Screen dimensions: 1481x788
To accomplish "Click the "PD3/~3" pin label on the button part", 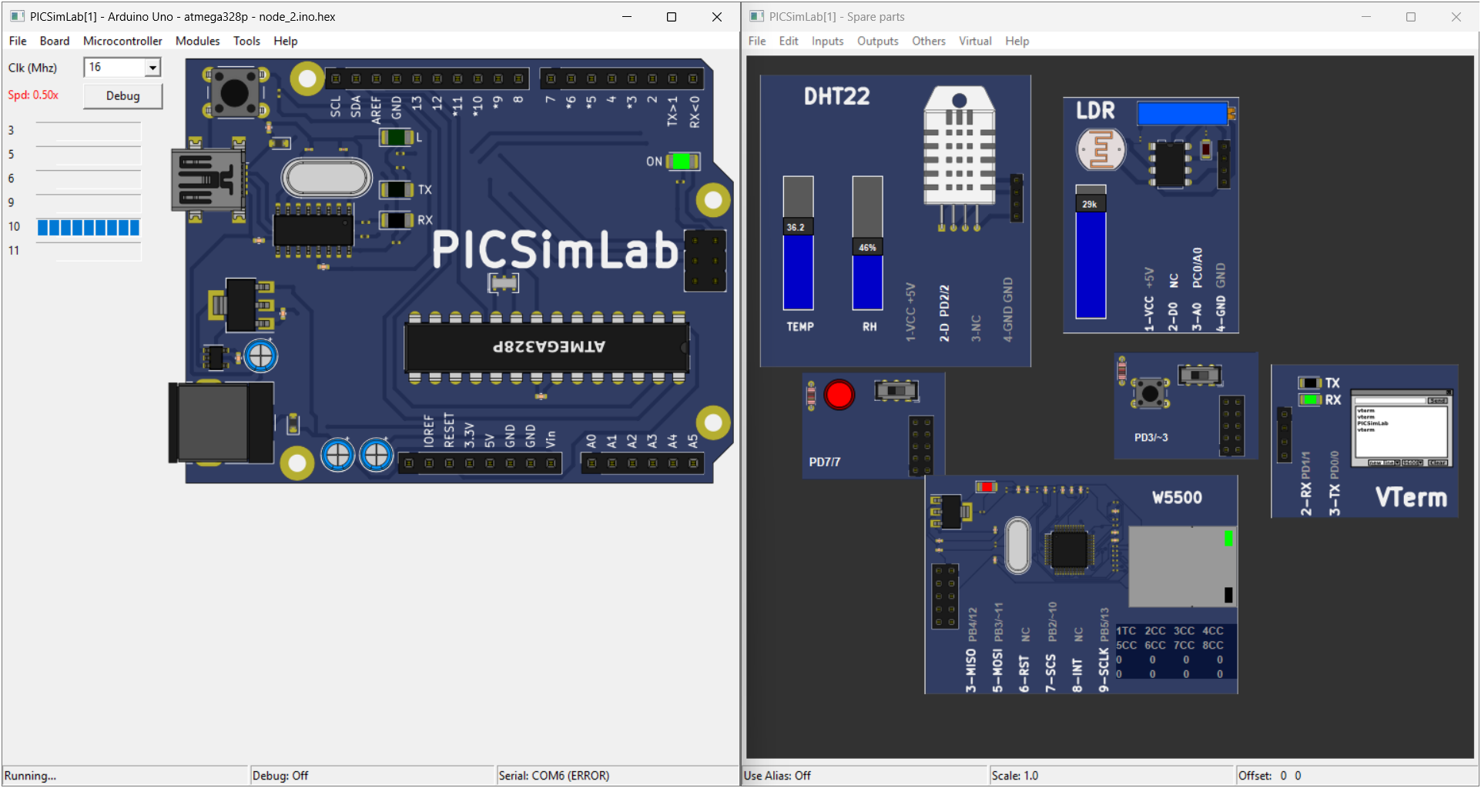I will tap(1151, 437).
